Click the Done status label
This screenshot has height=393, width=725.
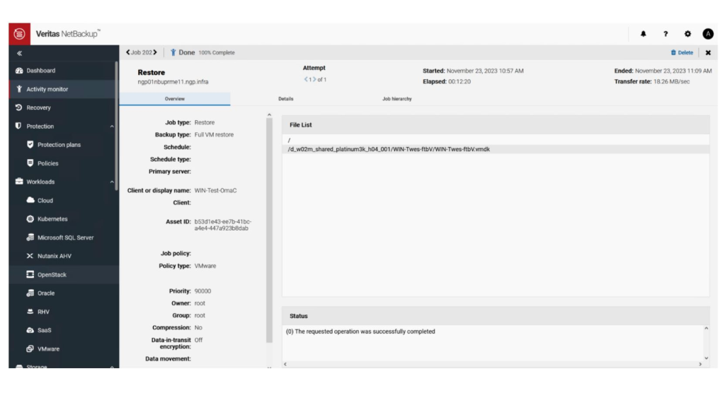tap(186, 52)
